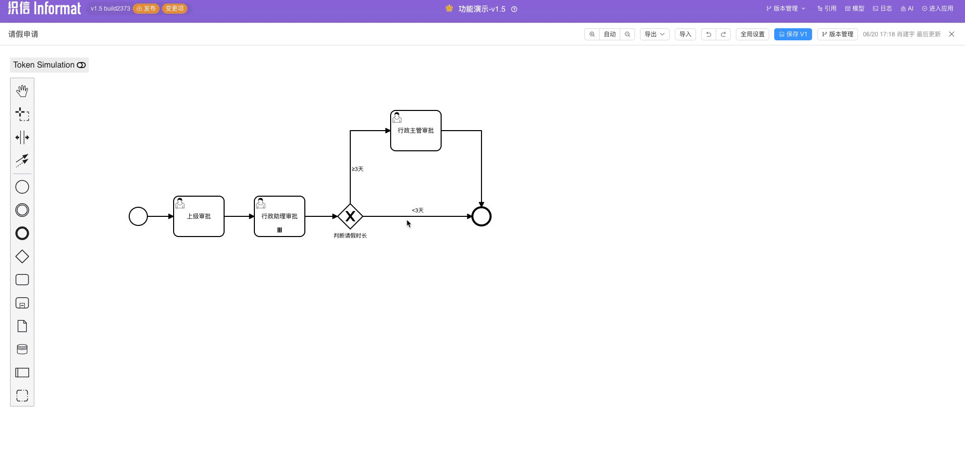
Task: Choose the Space tool in palette
Action: (22, 137)
